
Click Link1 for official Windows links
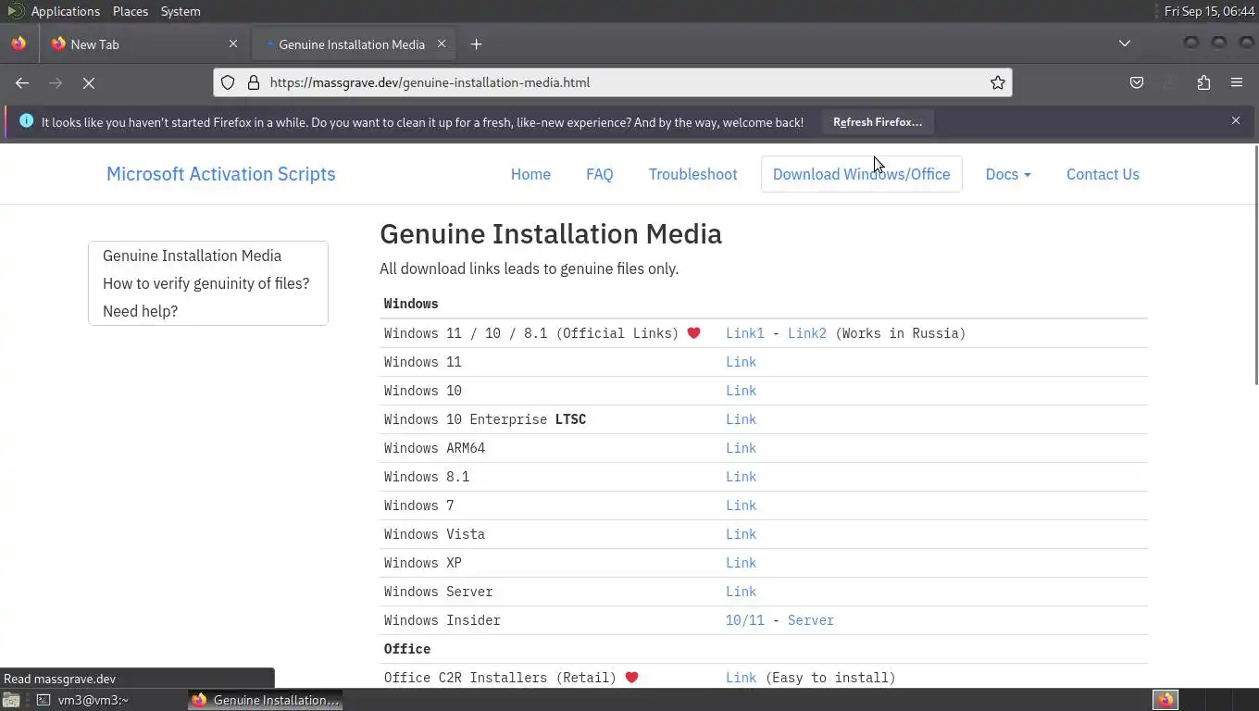click(745, 333)
